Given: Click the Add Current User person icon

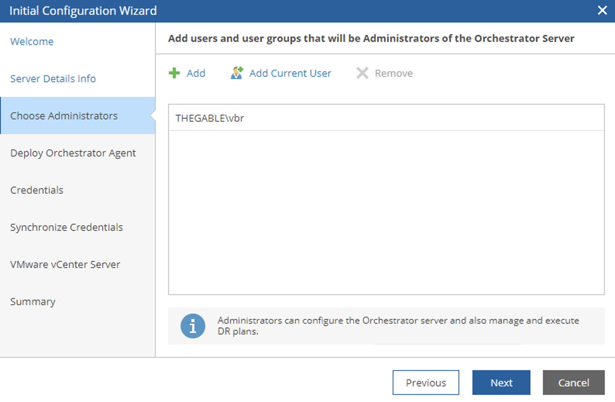Looking at the screenshot, I should click(237, 73).
